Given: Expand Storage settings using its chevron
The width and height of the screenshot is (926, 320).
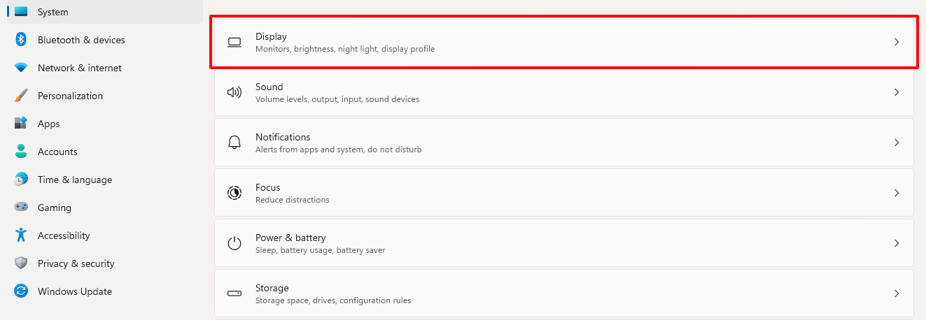Looking at the screenshot, I should click(897, 293).
